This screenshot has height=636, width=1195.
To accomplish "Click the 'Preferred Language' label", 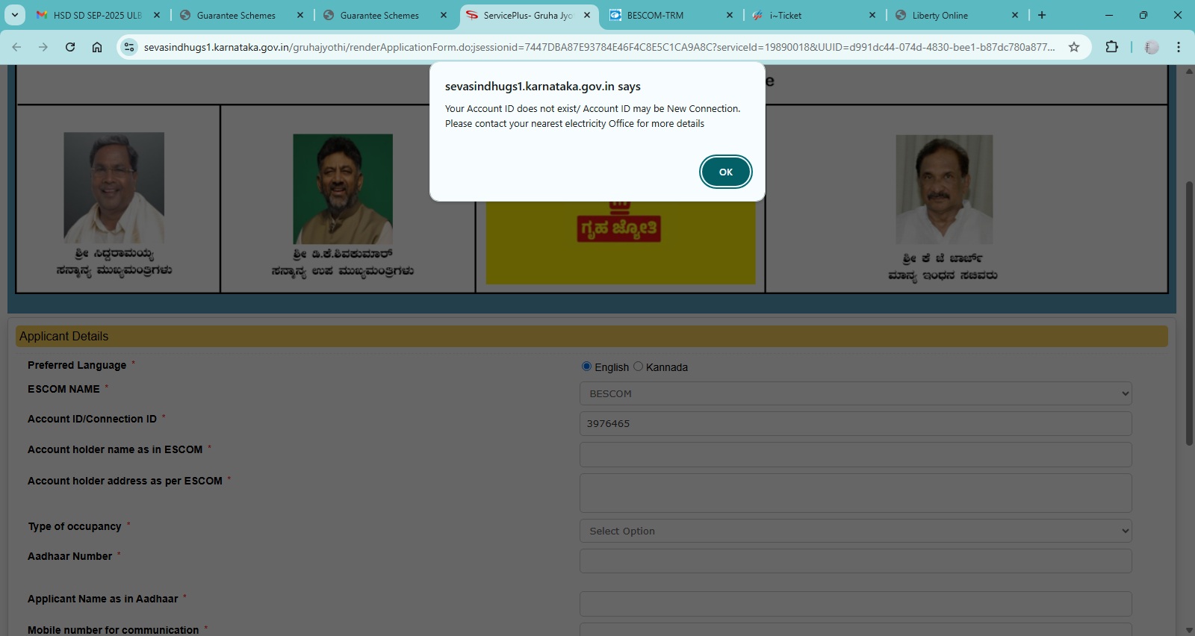I will tap(77, 365).
